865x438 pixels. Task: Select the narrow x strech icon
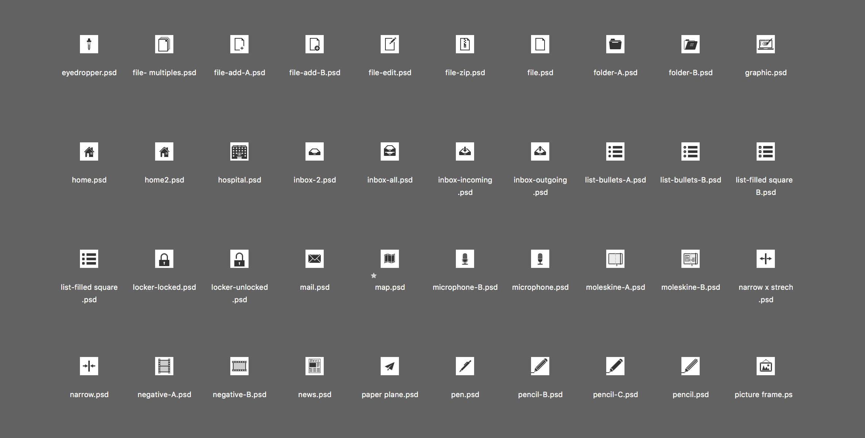766,259
